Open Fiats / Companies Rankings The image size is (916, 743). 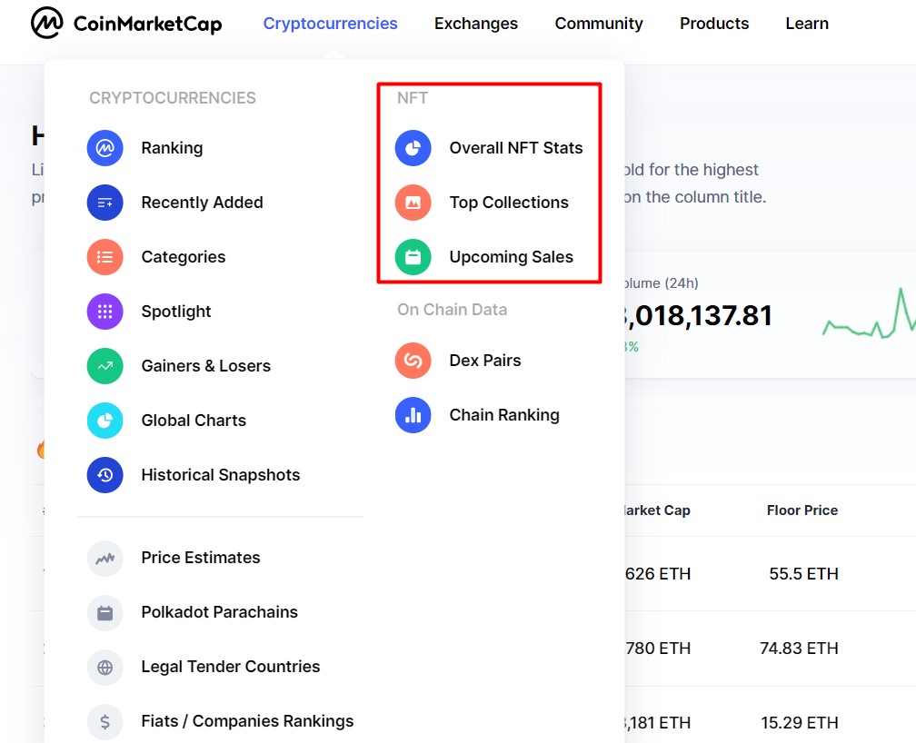248,721
